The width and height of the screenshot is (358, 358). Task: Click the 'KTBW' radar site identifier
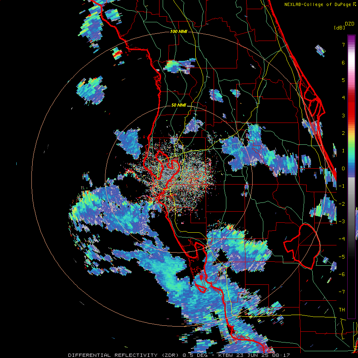tap(226, 355)
